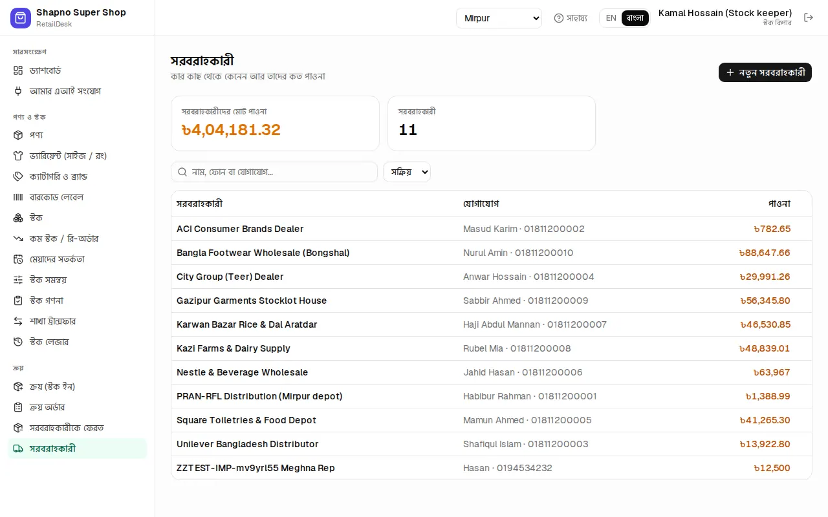Switch language to বাংলা
828x517 pixels.
coord(635,18)
